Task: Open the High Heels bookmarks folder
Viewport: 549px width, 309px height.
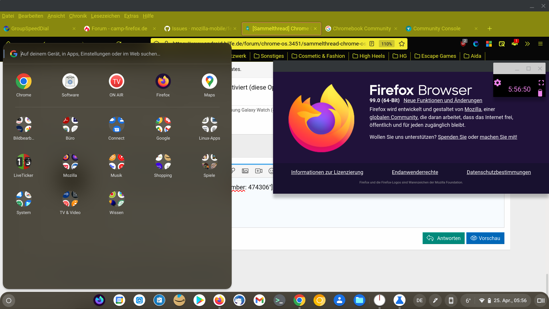Action: [369, 56]
